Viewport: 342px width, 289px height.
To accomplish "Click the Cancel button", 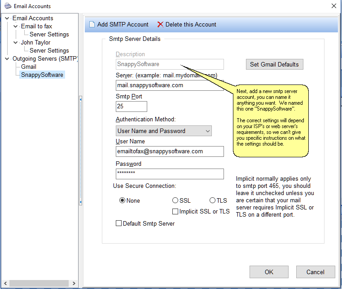I will pos(316,272).
